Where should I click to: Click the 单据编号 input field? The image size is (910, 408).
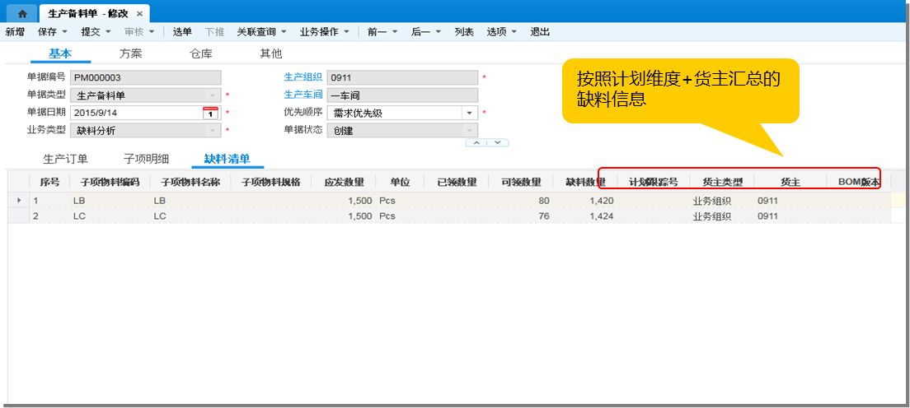[x=146, y=77]
